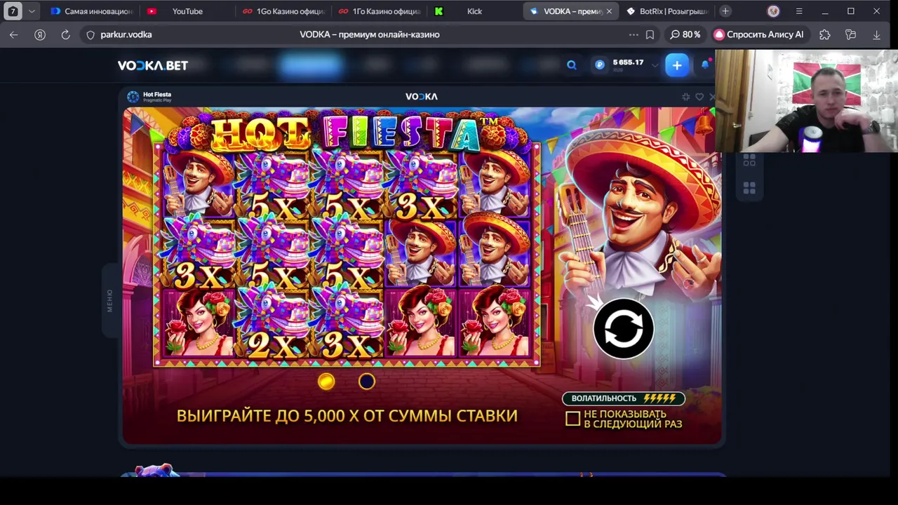Bookmark this page

[x=650, y=34]
